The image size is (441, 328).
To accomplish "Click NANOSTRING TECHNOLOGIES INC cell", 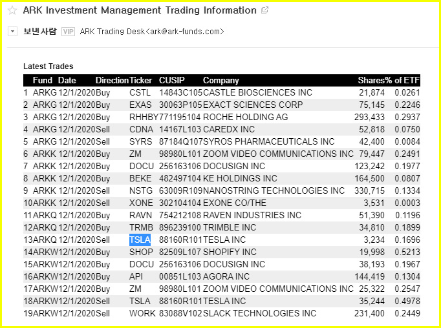I will point(274,190).
